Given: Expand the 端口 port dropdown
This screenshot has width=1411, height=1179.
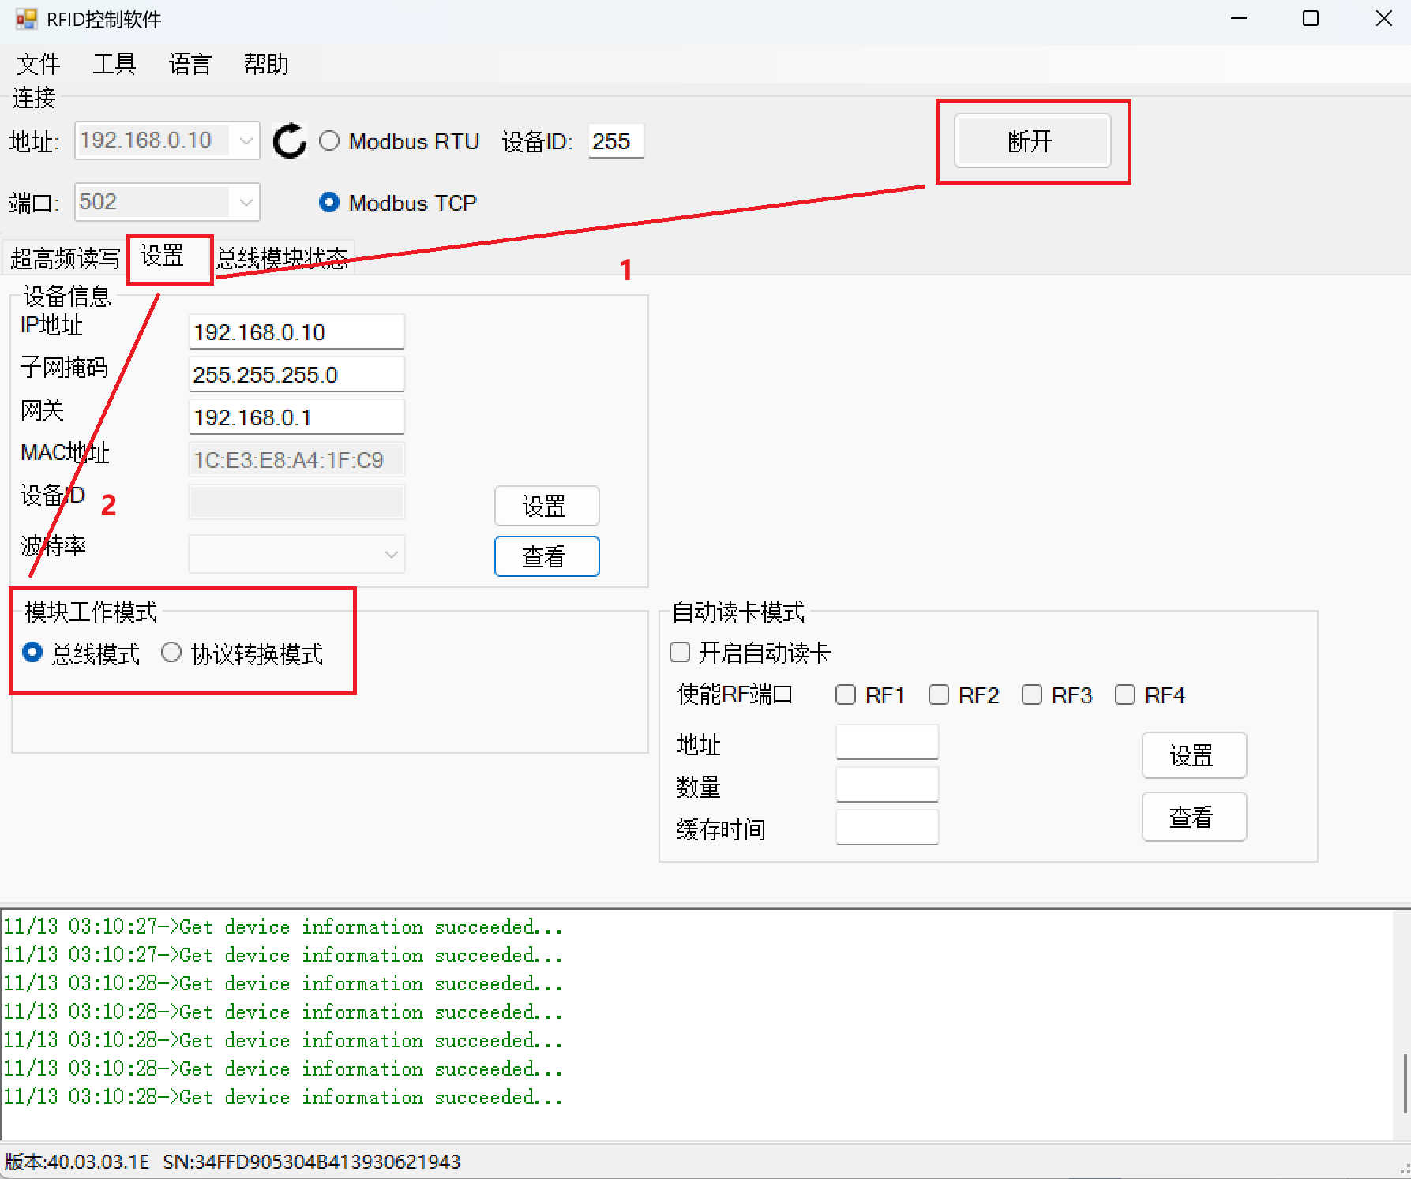Looking at the screenshot, I should 246,203.
